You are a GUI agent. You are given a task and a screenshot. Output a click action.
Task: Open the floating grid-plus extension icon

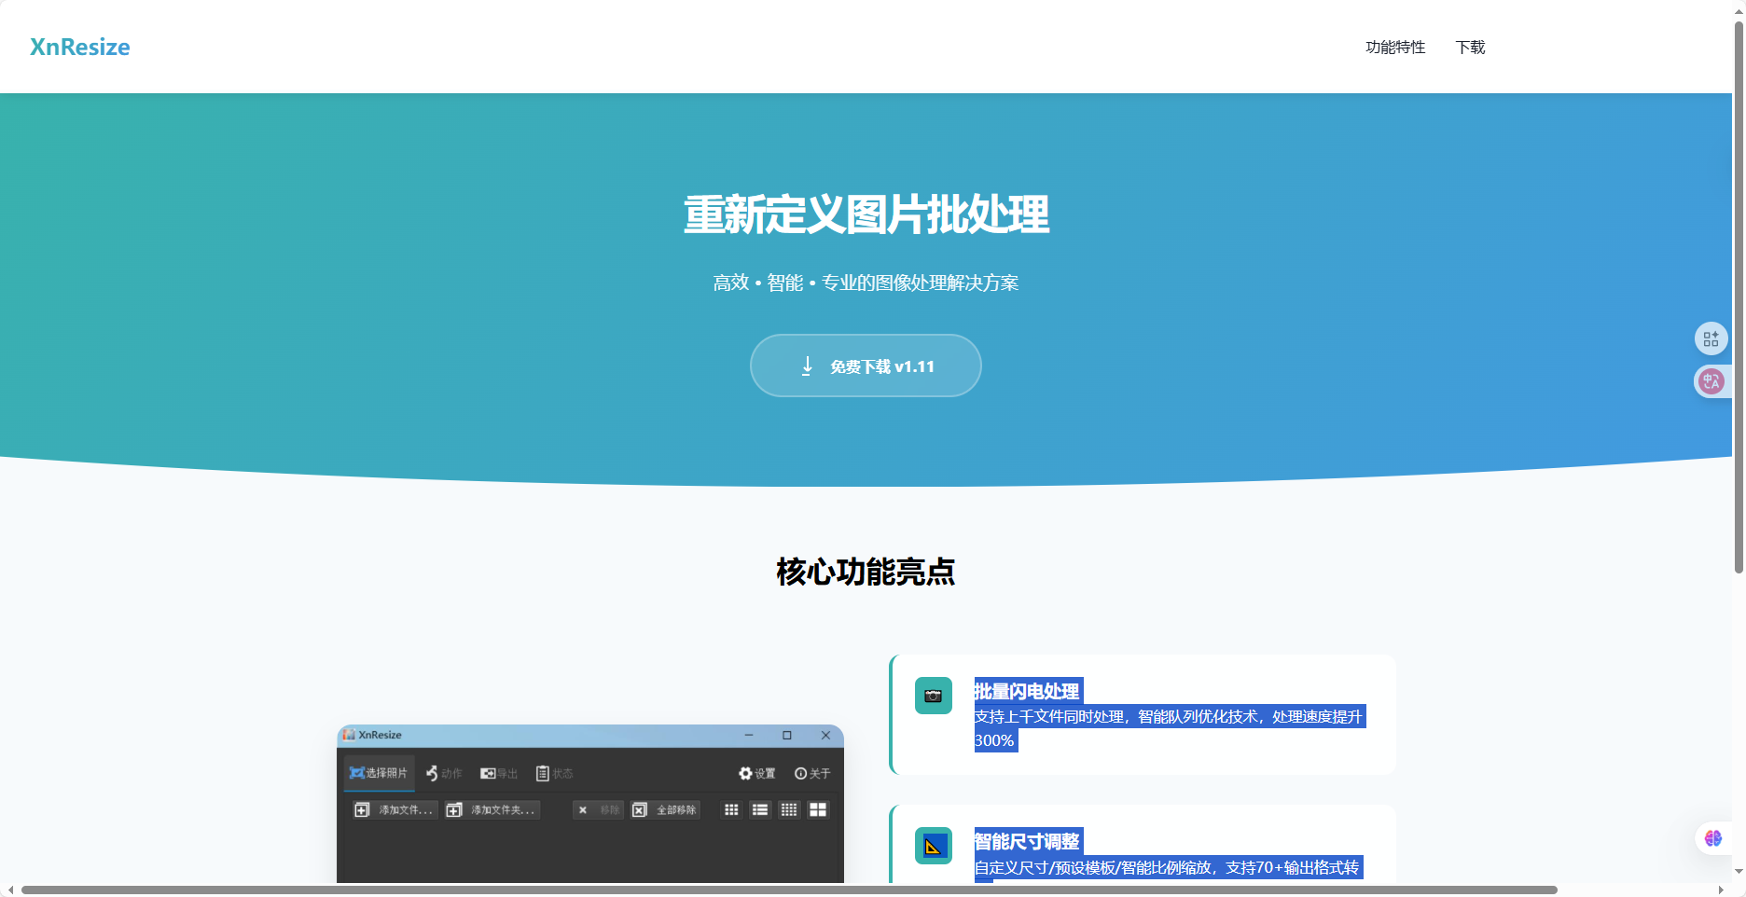(1711, 338)
